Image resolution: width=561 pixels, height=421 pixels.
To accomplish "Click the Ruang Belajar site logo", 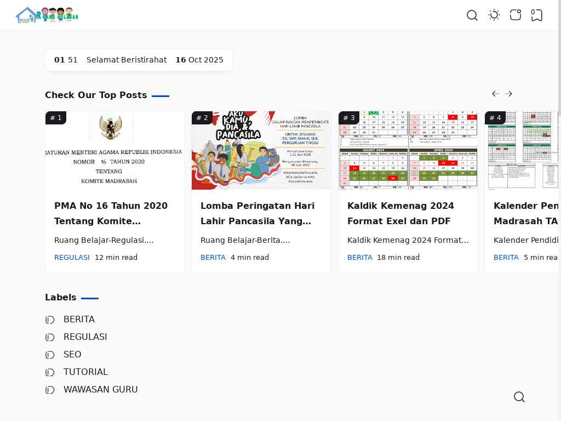I will point(47,15).
